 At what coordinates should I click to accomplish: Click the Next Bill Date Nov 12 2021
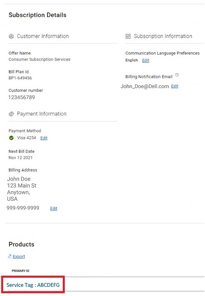coord(21,158)
